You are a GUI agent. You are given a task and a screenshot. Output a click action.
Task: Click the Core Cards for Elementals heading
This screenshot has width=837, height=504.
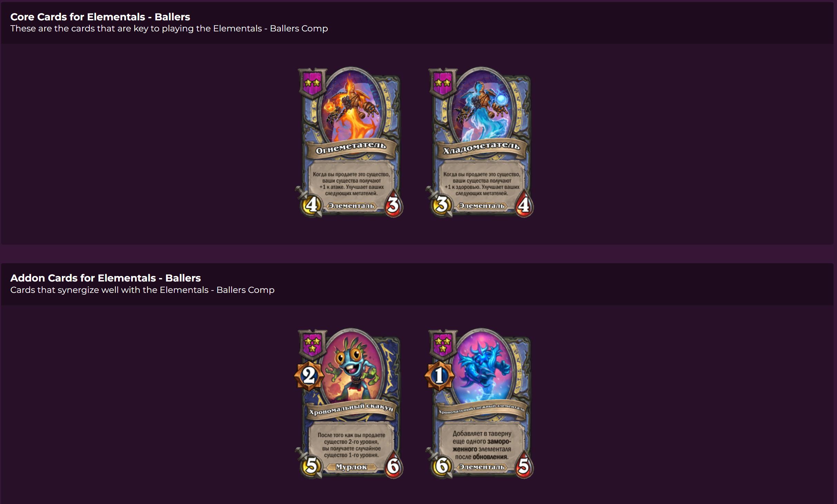[100, 17]
